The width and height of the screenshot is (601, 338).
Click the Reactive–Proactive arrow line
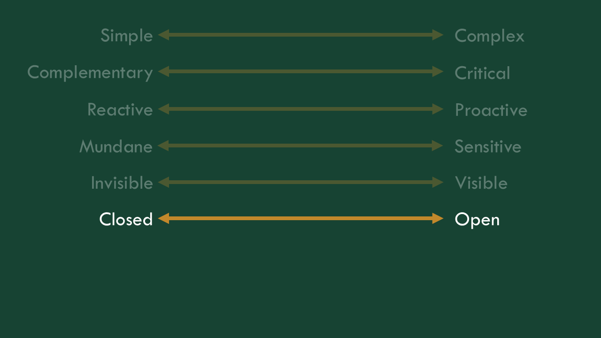click(x=300, y=109)
